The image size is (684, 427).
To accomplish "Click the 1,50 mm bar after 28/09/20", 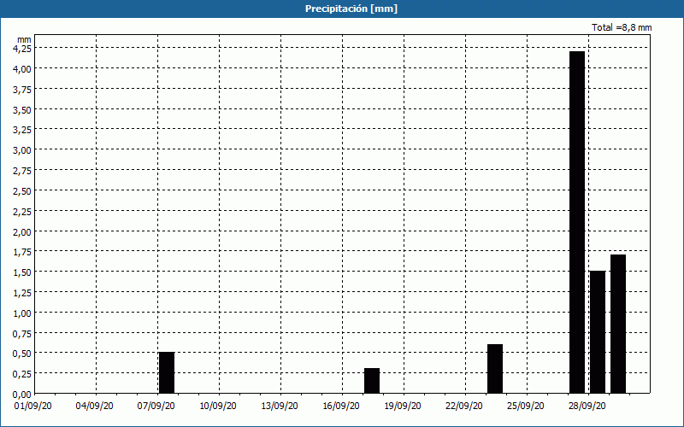I will click(x=598, y=332).
